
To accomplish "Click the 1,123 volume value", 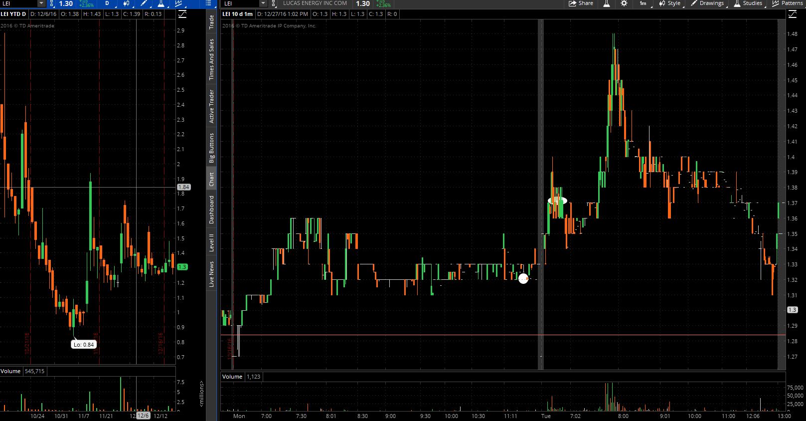I will pyautogui.click(x=253, y=377).
